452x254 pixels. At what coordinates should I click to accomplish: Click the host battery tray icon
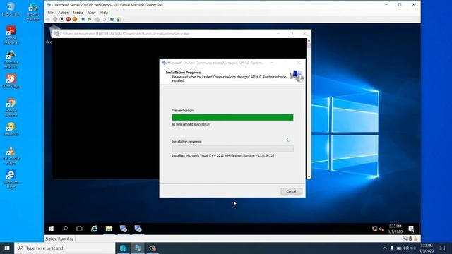click(x=398, y=248)
